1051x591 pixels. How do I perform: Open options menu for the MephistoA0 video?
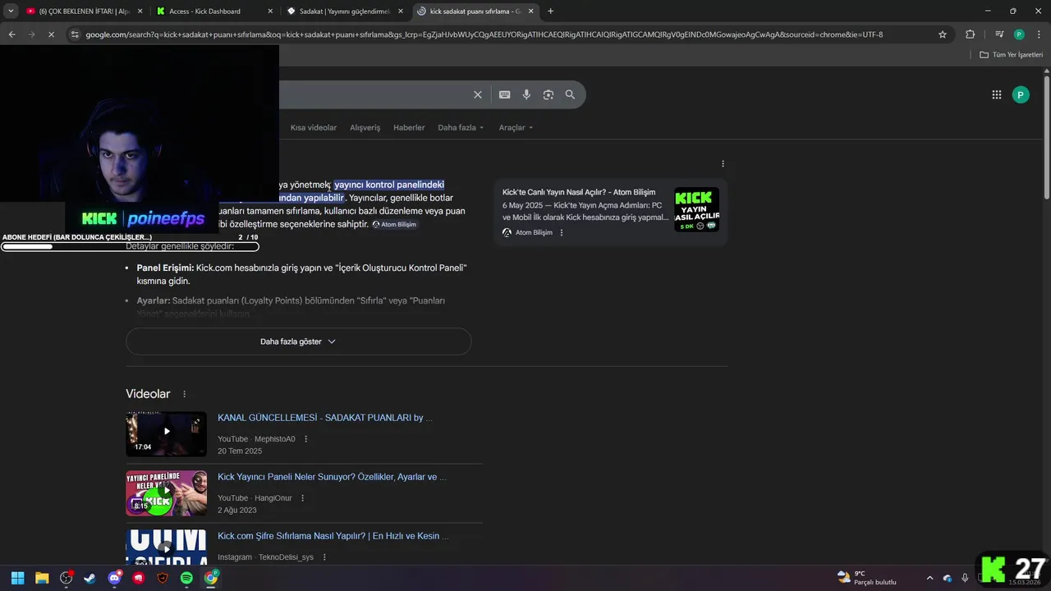[306, 439]
